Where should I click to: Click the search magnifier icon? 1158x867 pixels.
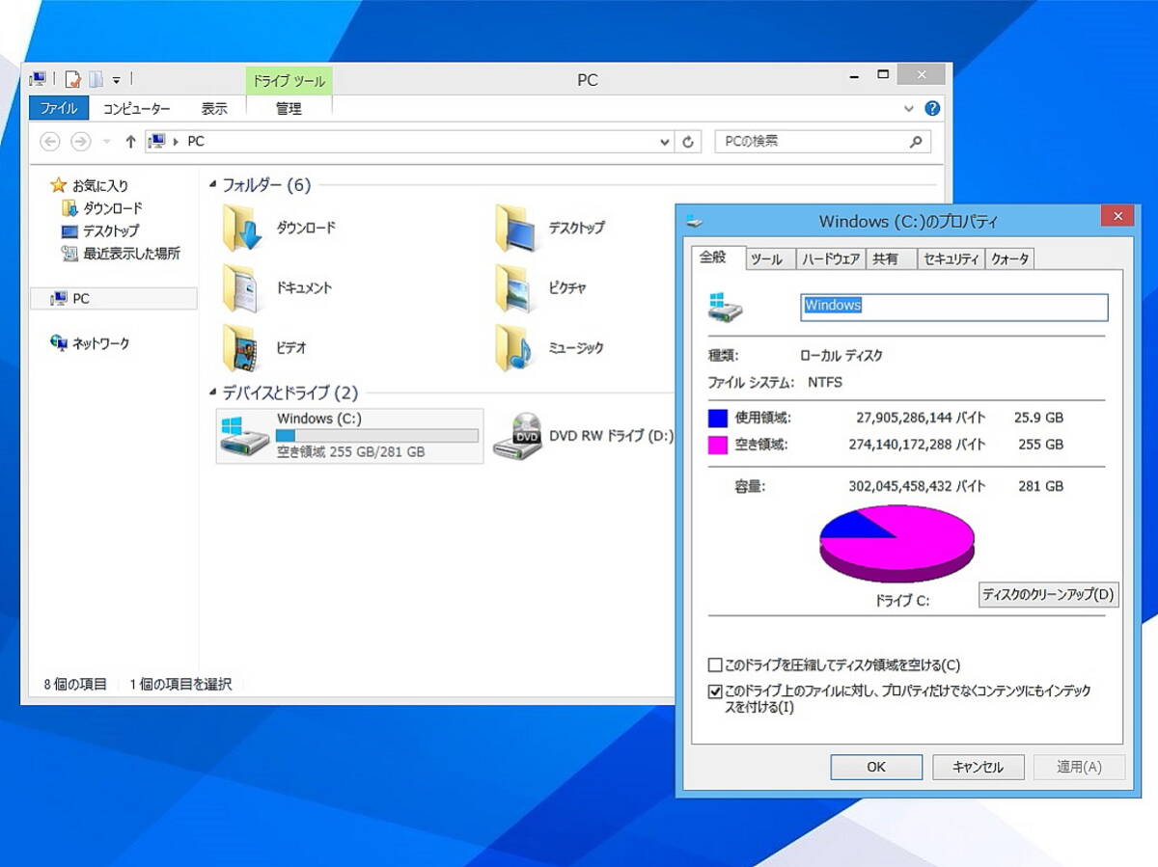click(x=916, y=142)
